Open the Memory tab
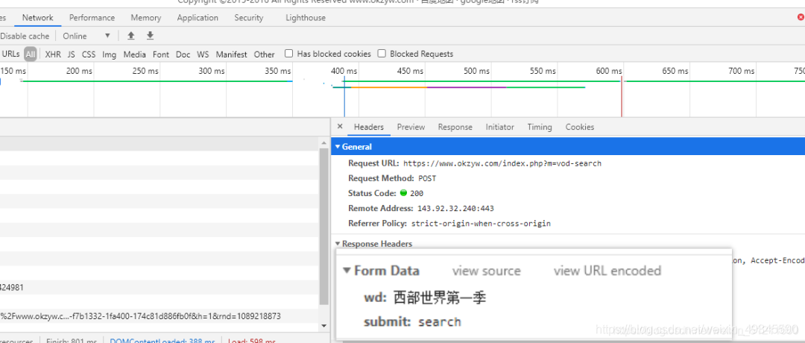The image size is (805, 343). point(146,17)
